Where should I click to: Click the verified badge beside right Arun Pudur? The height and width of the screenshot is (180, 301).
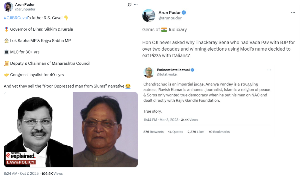coord(184,13)
